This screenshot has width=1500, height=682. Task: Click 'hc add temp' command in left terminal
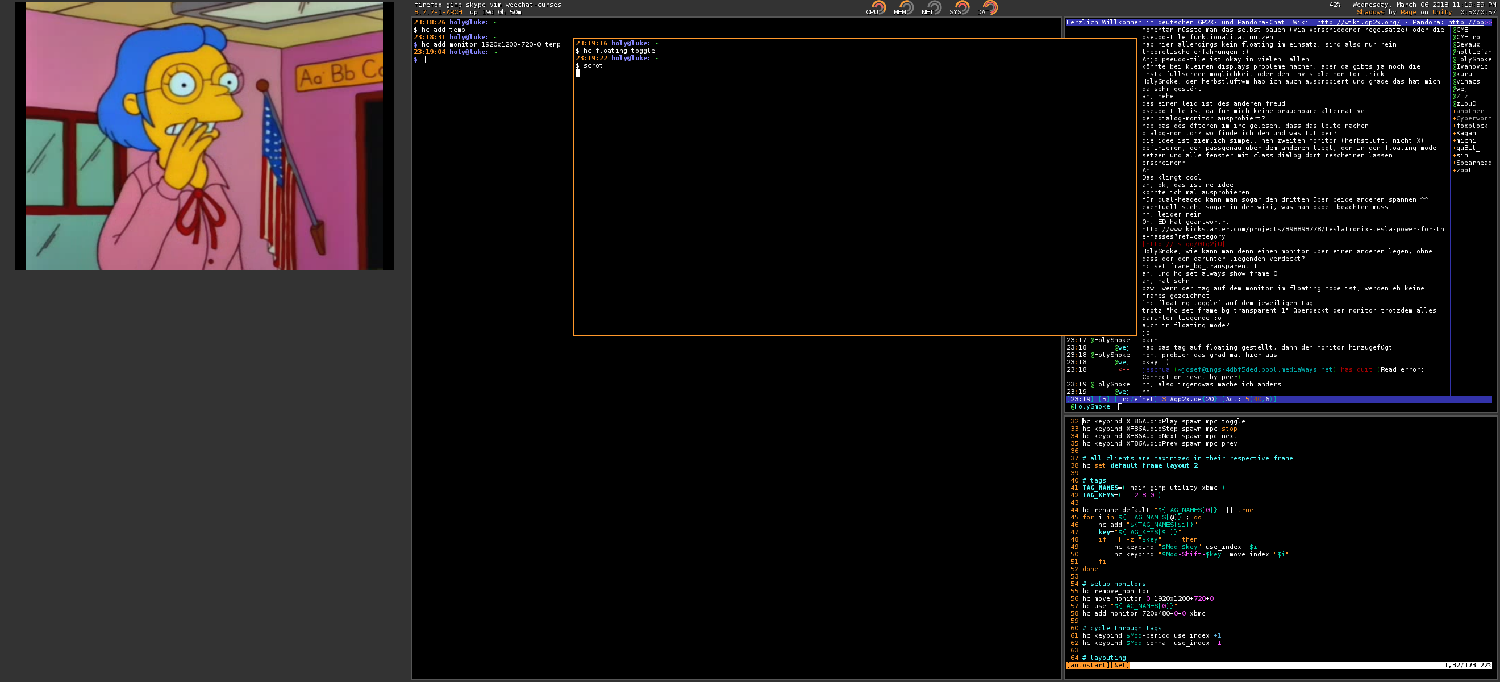pos(443,30)
